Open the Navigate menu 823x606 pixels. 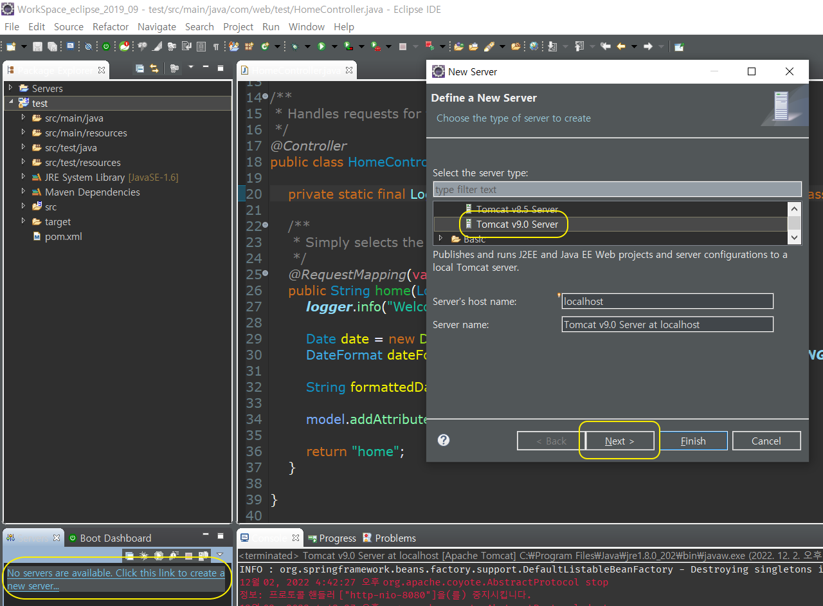(x=157, y=26)
